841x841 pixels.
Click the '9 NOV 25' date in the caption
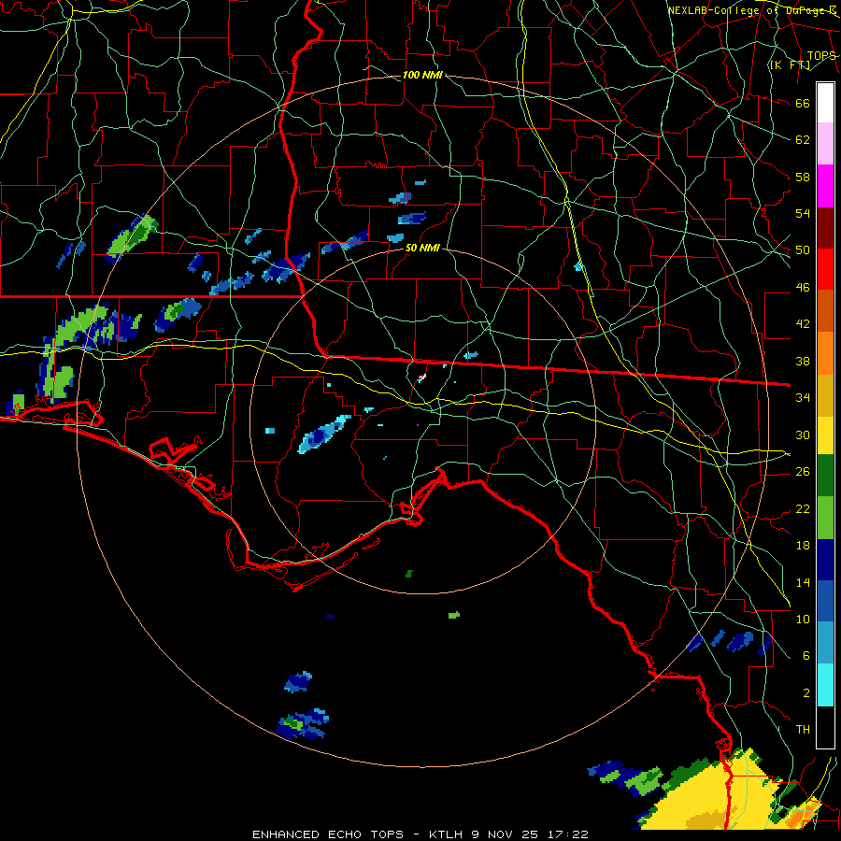coord(506,834)
